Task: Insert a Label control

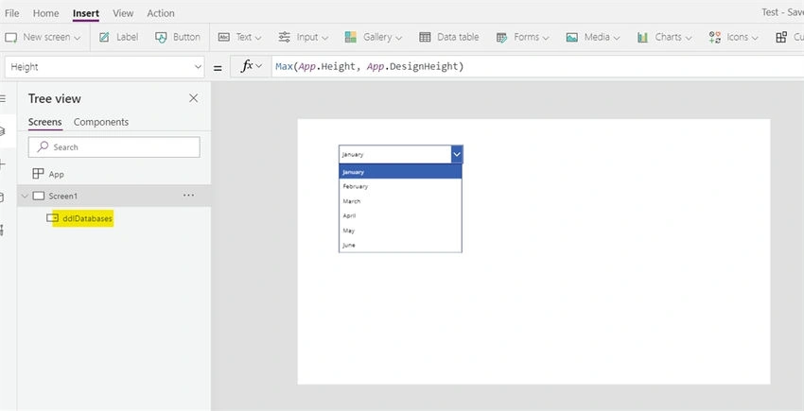Action: (x=118, y=37)
